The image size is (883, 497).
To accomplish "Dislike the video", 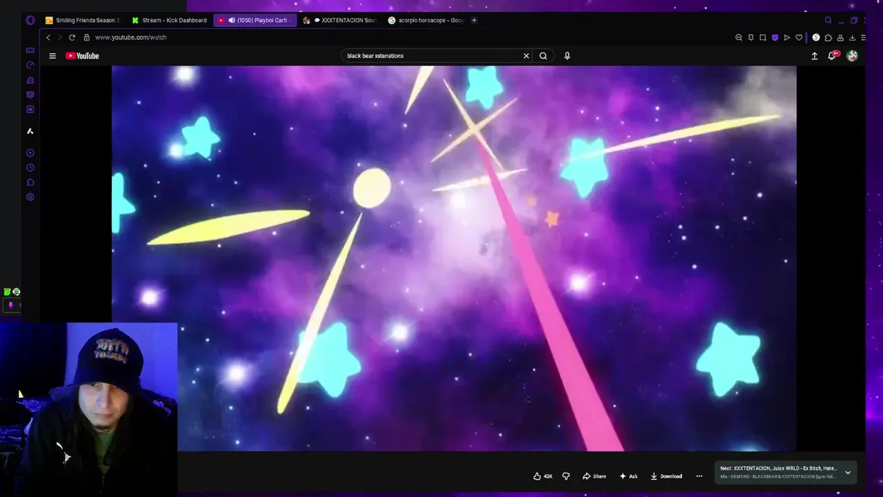I will coord(566,476).
